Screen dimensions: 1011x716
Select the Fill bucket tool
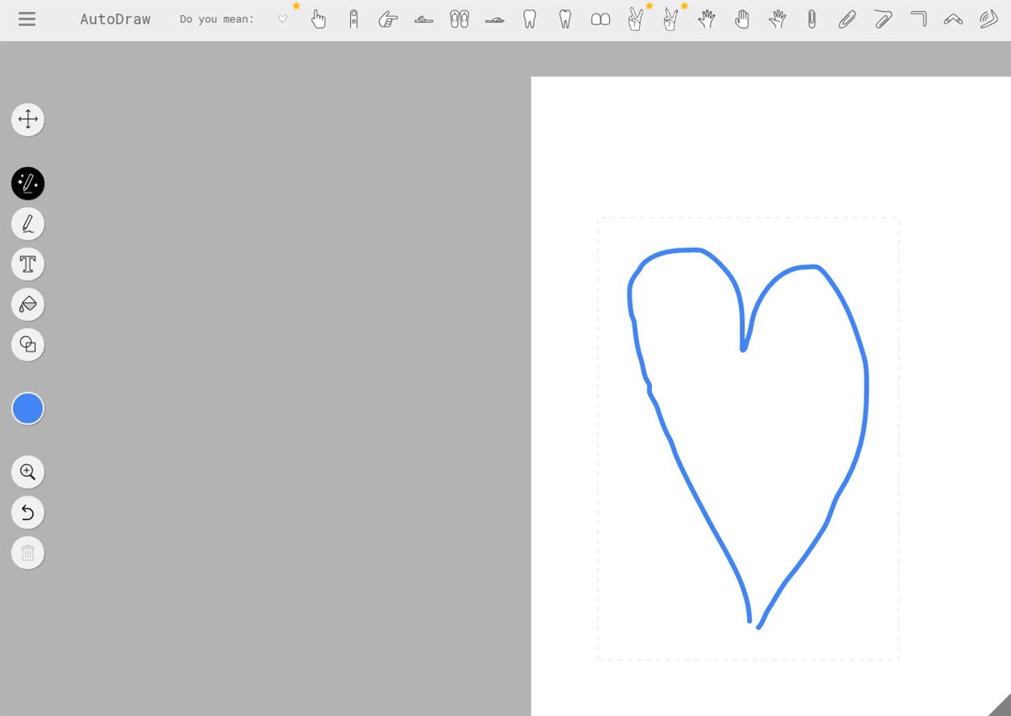(28, 304)
